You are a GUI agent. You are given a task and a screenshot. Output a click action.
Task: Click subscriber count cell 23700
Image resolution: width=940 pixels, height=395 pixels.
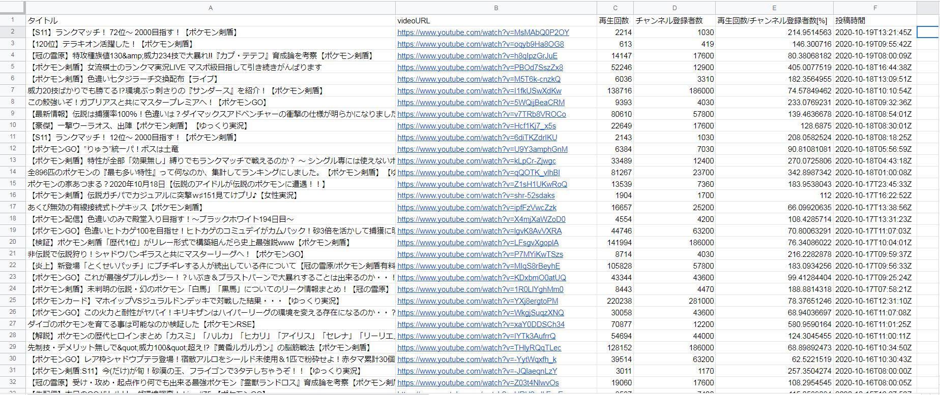(674, 172)
